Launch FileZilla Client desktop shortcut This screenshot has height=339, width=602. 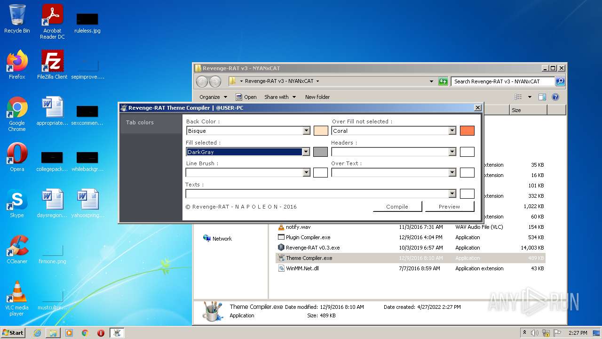tap(52, 65)
